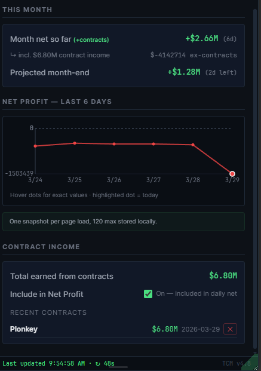
Task: Click the 3/28 data point on chart
Action: 193,145
